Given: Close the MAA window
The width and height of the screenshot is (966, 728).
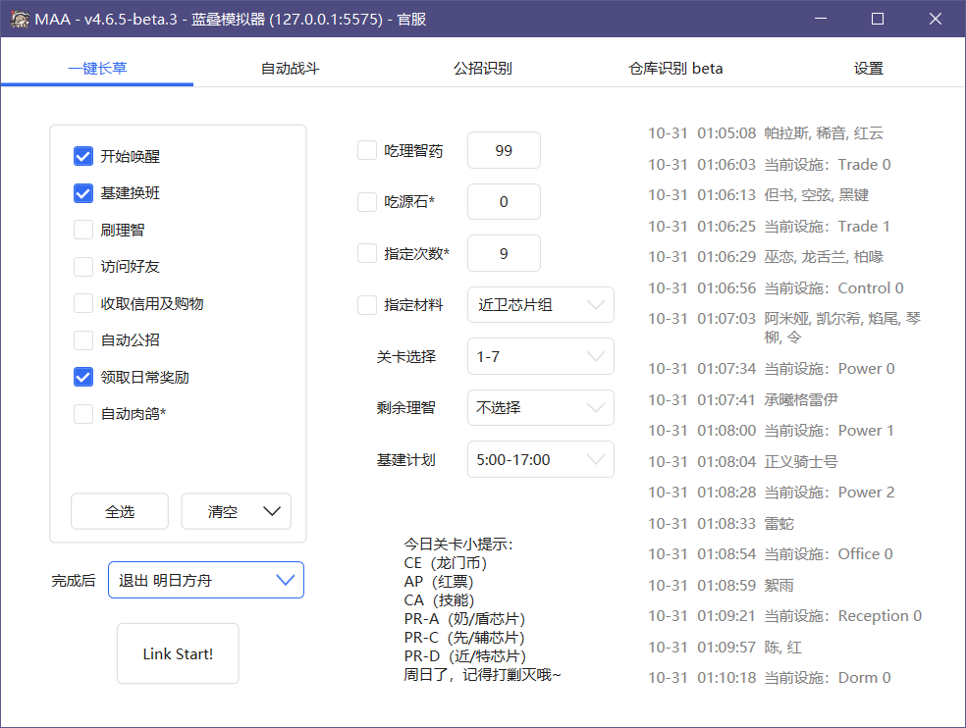Looking at the screenshot, I should (936, 19).
